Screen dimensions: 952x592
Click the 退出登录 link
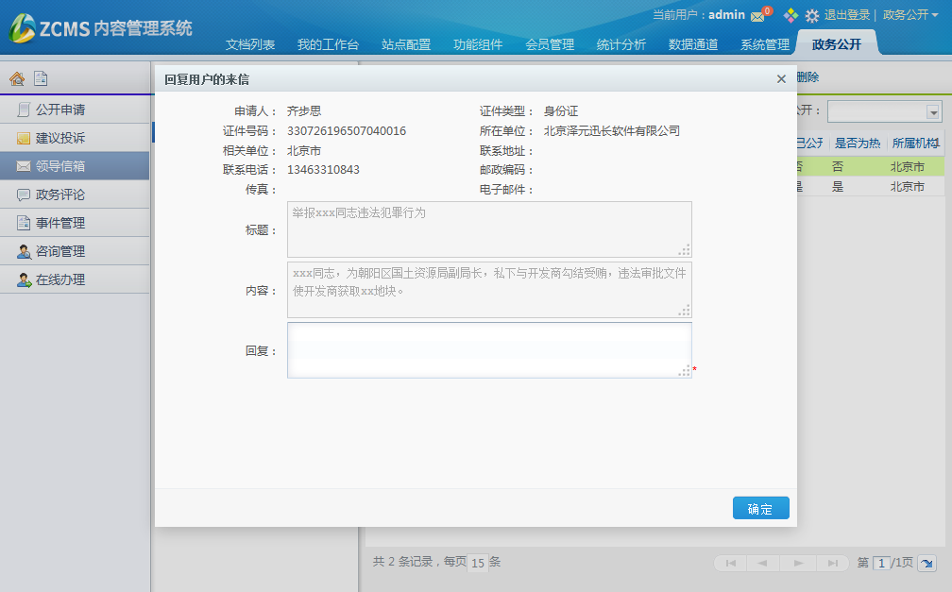[x=847, y=15]
